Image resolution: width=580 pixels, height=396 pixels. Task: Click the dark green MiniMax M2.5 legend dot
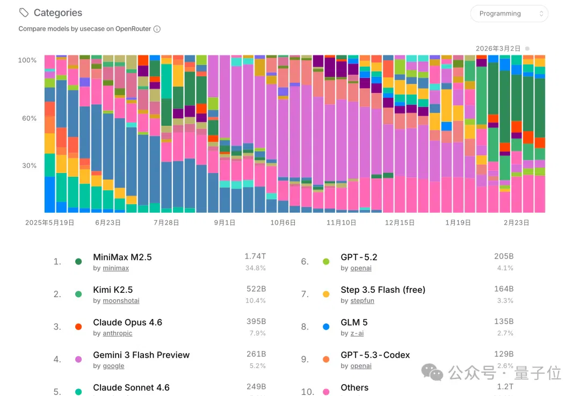click(x=78, y=262)
